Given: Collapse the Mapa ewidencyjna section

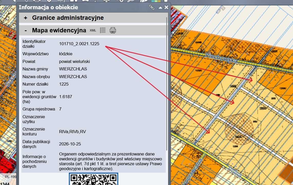Looking at the screenshot, I should point(26,30).
